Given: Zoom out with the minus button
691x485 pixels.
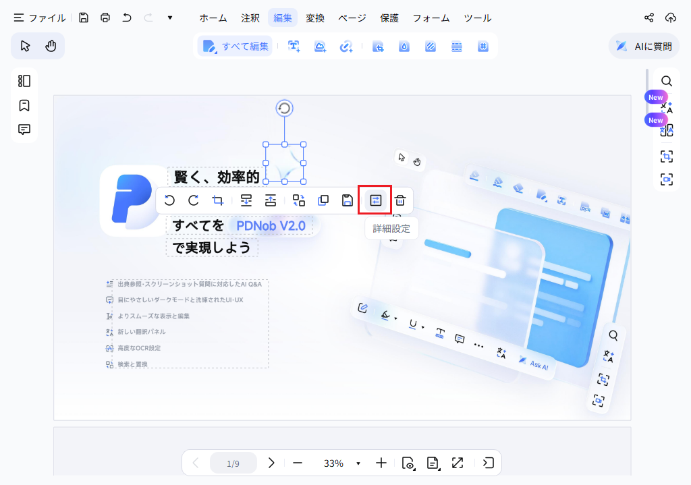Looking at the screenshot, I should coord(298,463).
